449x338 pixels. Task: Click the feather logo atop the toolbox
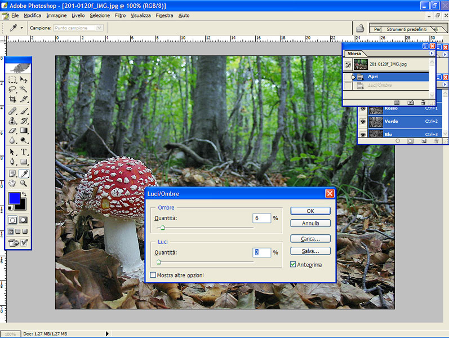point(18,68)
